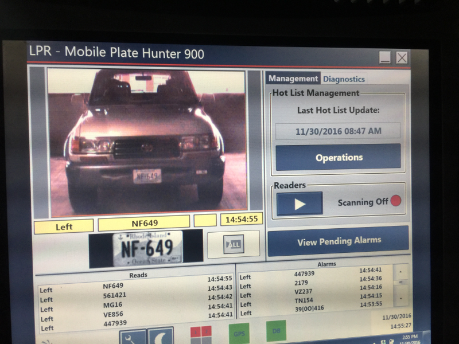
Task: Click the Alarms list header
Action: [326, 264]
